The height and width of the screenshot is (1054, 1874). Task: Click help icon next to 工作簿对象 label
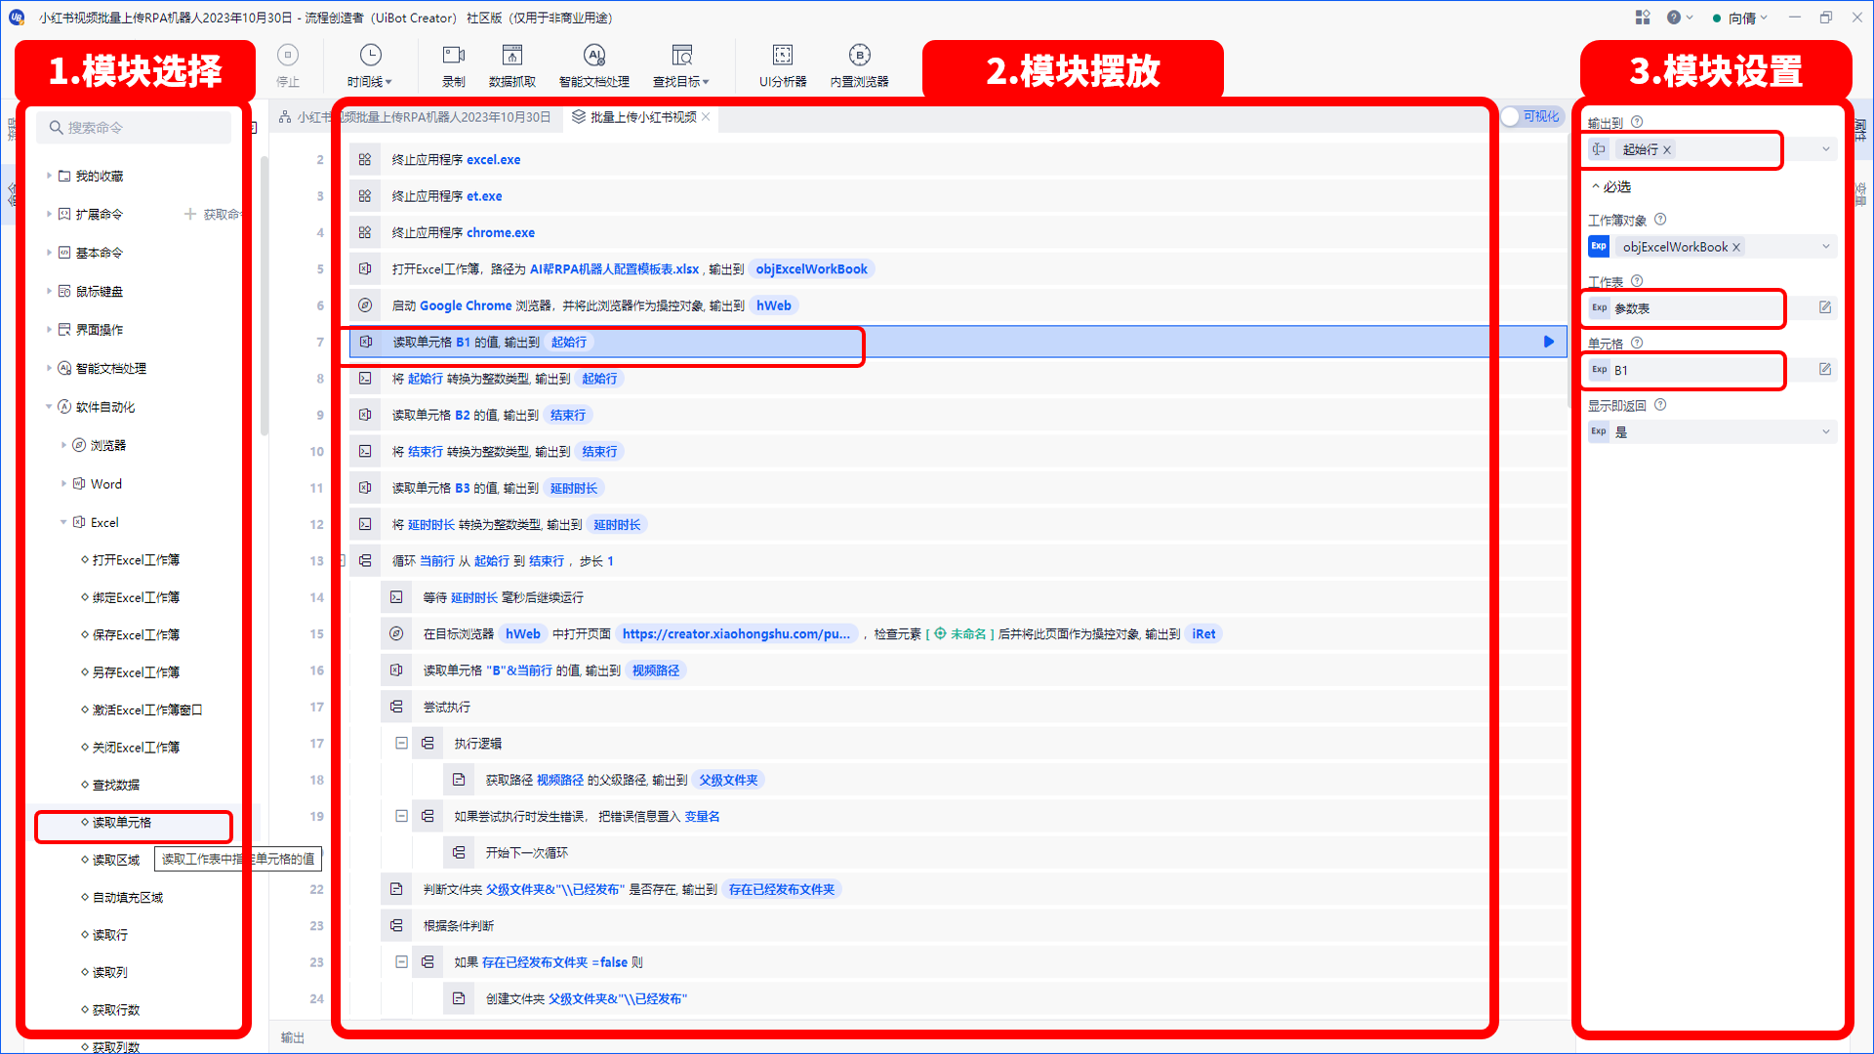click(1660, 220)
